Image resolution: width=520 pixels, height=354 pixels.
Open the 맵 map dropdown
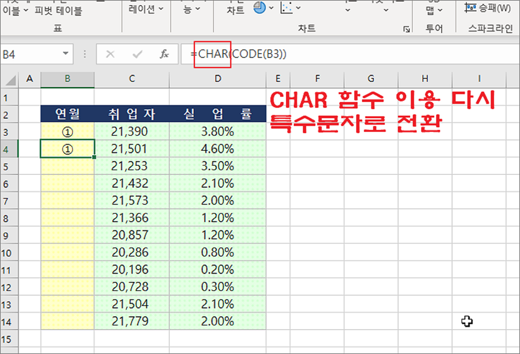[x=434, y=10]
